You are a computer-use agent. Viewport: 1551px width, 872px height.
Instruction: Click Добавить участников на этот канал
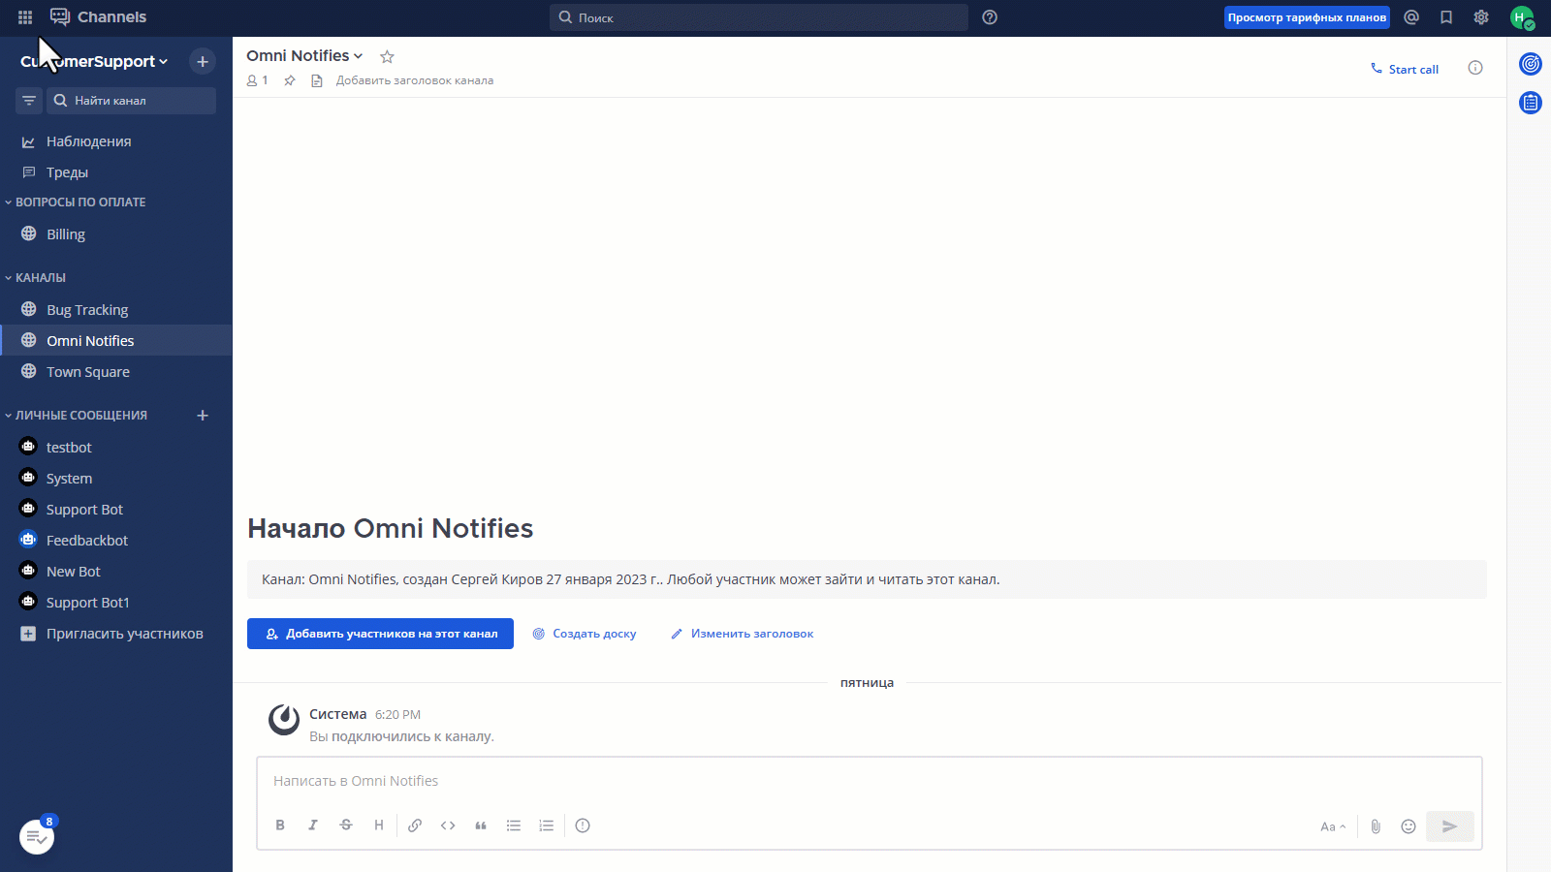[380, 634]
